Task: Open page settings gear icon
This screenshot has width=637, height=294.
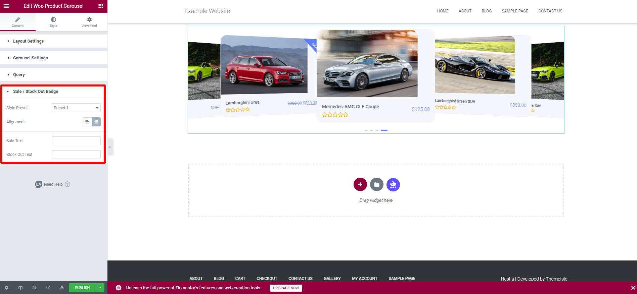Action: pos(6,288)
